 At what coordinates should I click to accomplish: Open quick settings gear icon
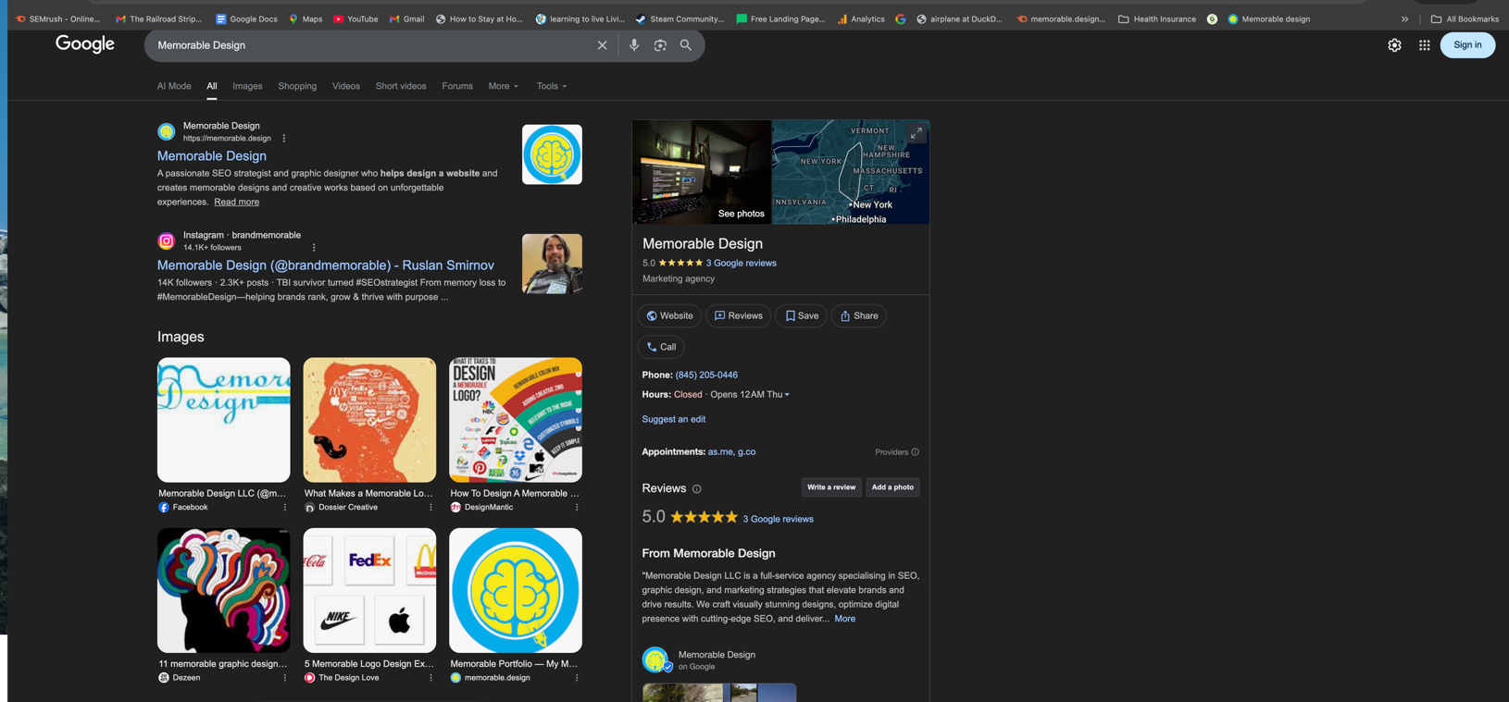coord(1394,45)
